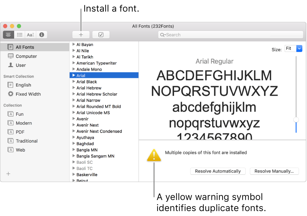Expand the Bangla Sangam MN family
Viewport: 307px width, 216px height.
pyautogui.click(x=74, y=156)
